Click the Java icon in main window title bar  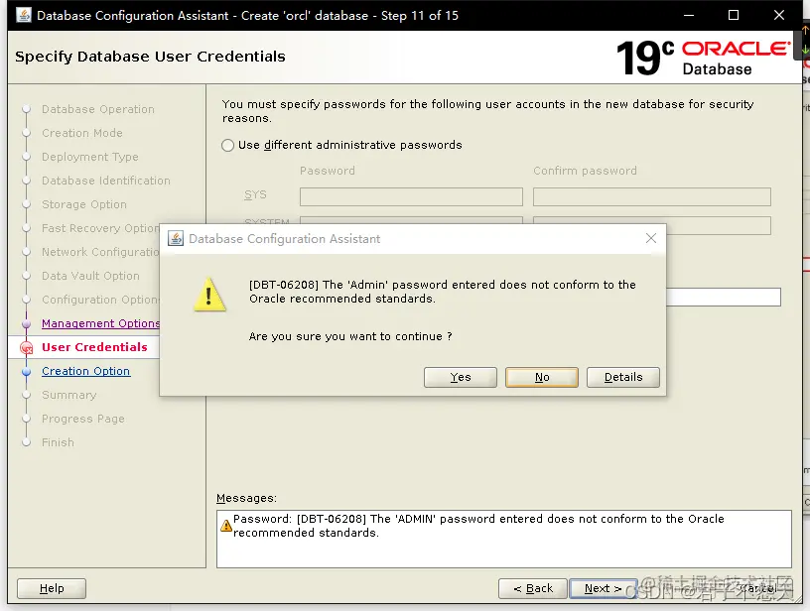[23, 15]
